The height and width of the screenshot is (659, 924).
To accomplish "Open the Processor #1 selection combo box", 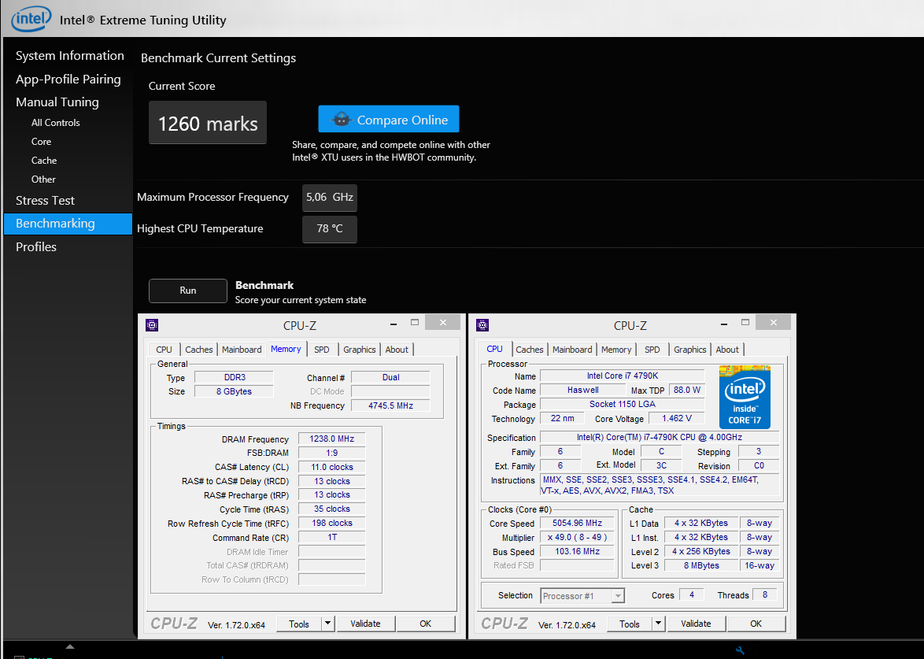I will point(582,596).
